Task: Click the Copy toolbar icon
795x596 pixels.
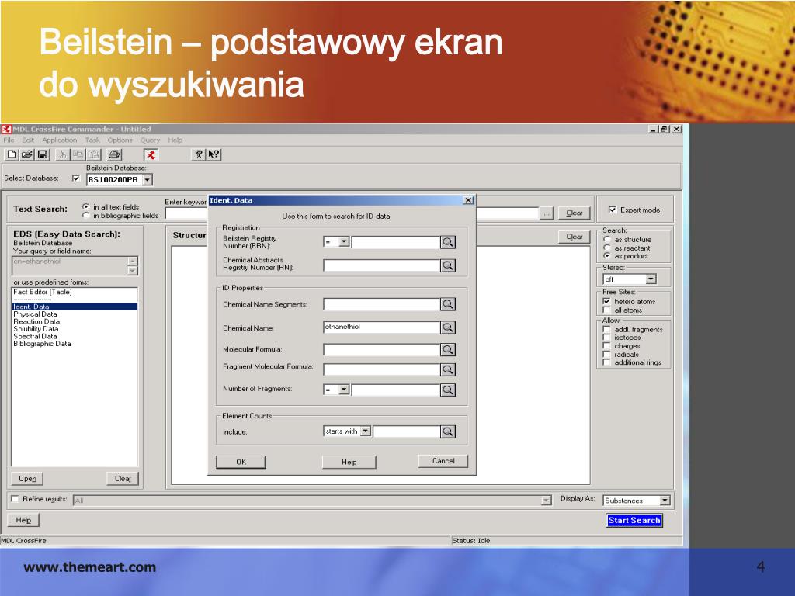Action: pos(78,154)
